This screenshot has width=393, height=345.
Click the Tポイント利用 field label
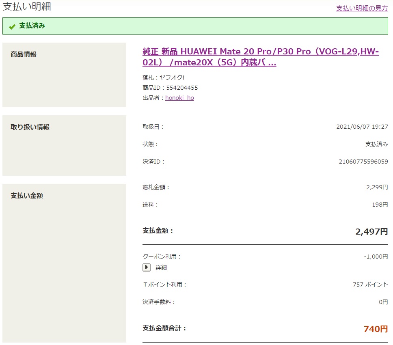click(x=165, y=285)
